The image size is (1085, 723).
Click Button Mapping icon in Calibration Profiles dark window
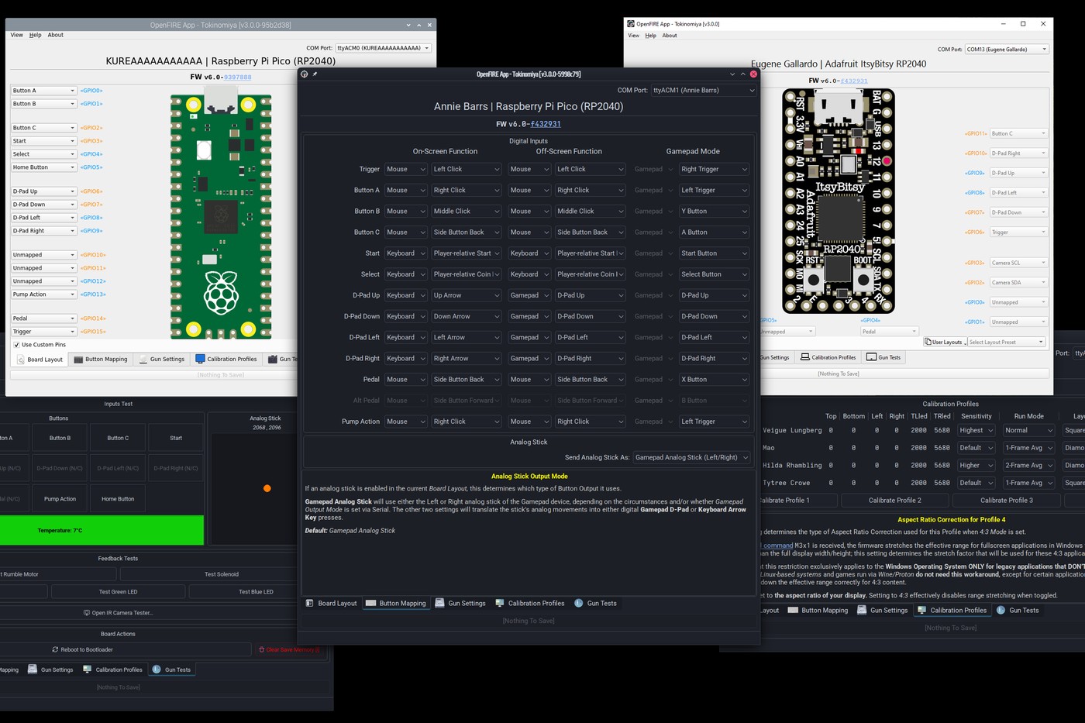coord(793,610)
